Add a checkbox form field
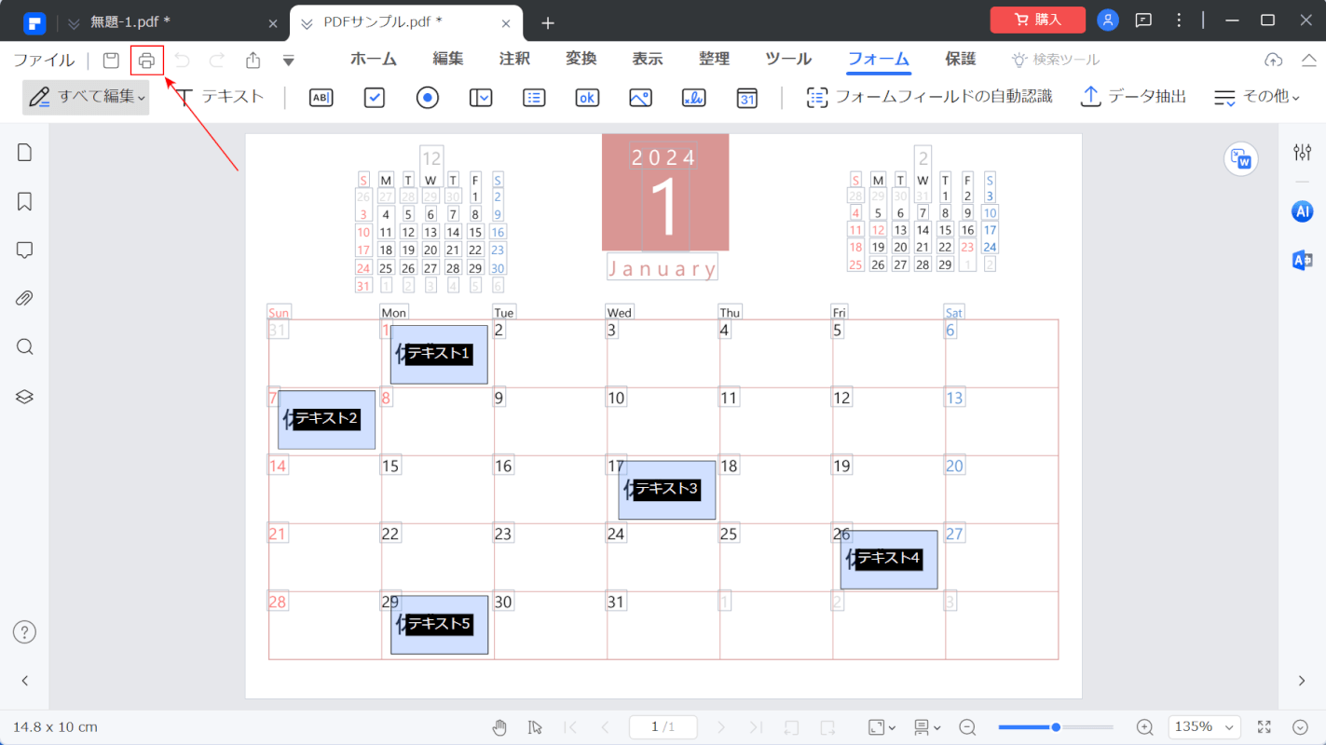Viewport: 1326px width, 745px height. 375,97
